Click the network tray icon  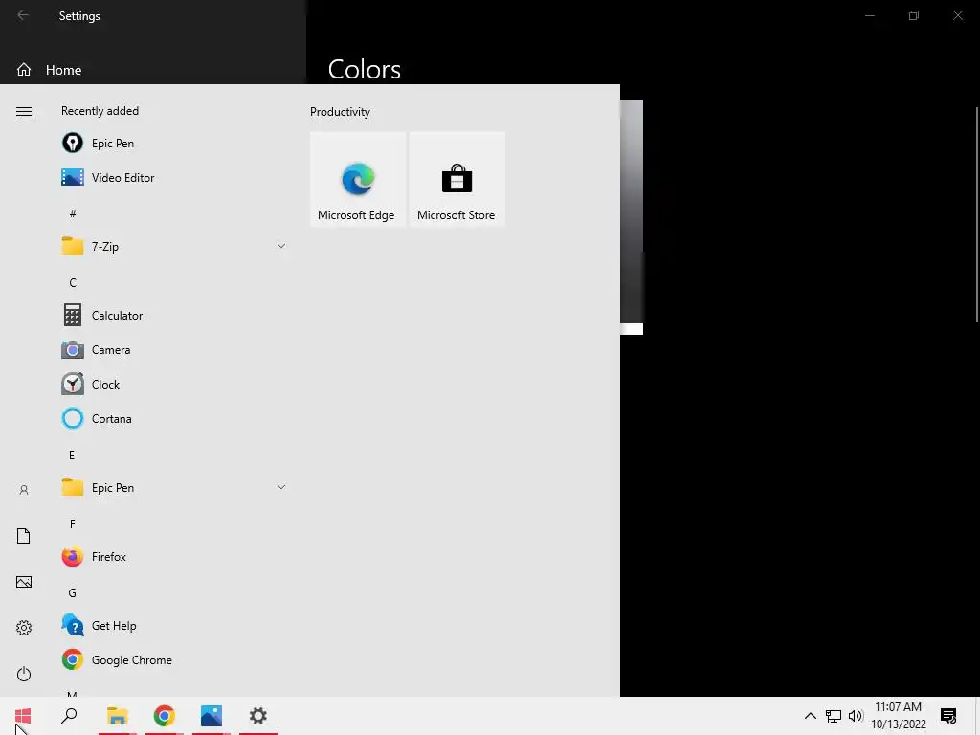tap(834, 716)
